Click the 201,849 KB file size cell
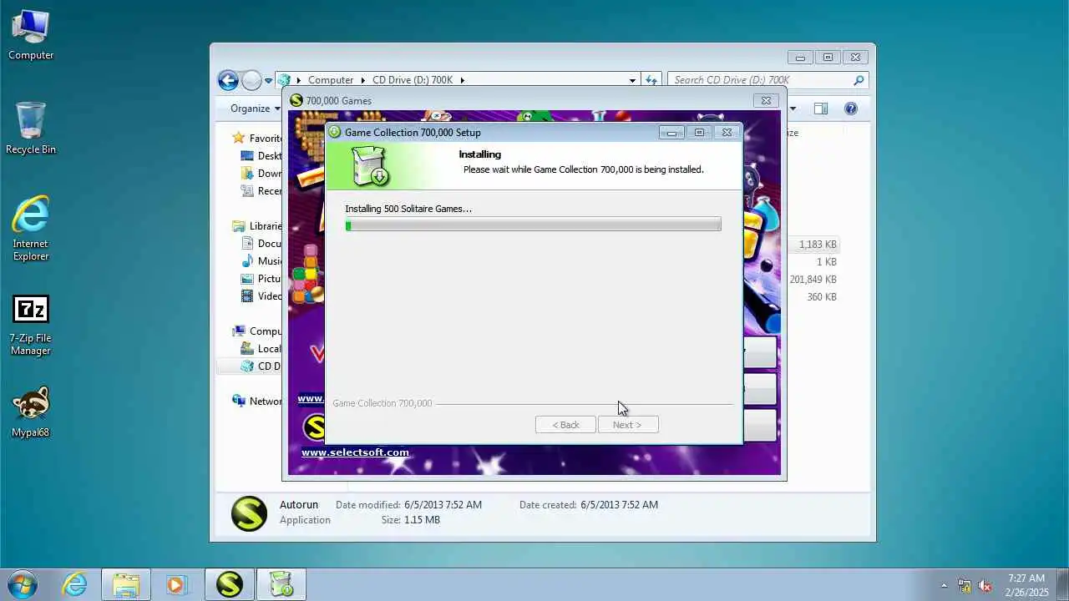The height and width of the screenshot is (601, 1069). tap(812, 280)
